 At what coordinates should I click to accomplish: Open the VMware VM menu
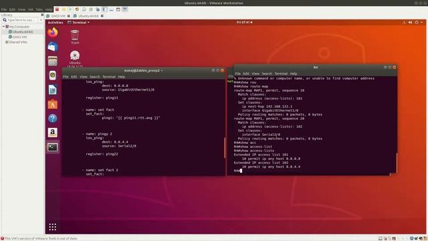(x=31, y=9)
